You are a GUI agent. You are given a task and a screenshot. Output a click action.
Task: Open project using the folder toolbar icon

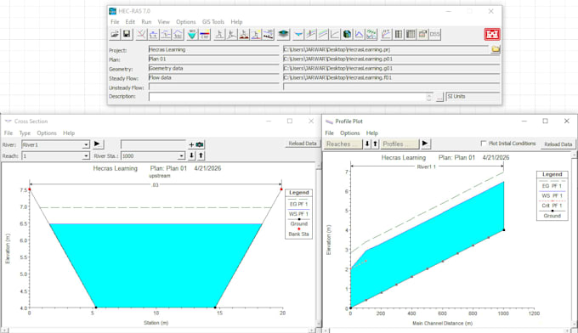pos(115,34)
